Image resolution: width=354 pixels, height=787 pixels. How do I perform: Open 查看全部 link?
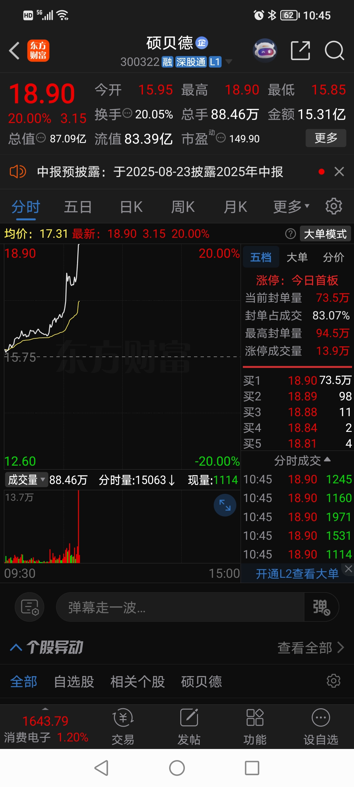coord(310,648)
